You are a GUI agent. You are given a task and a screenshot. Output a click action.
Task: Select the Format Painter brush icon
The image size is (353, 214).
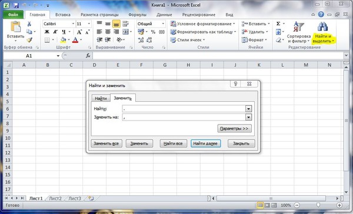click(x=29, y=40)
